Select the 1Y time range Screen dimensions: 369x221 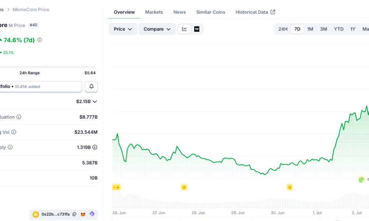coord(353,29)
